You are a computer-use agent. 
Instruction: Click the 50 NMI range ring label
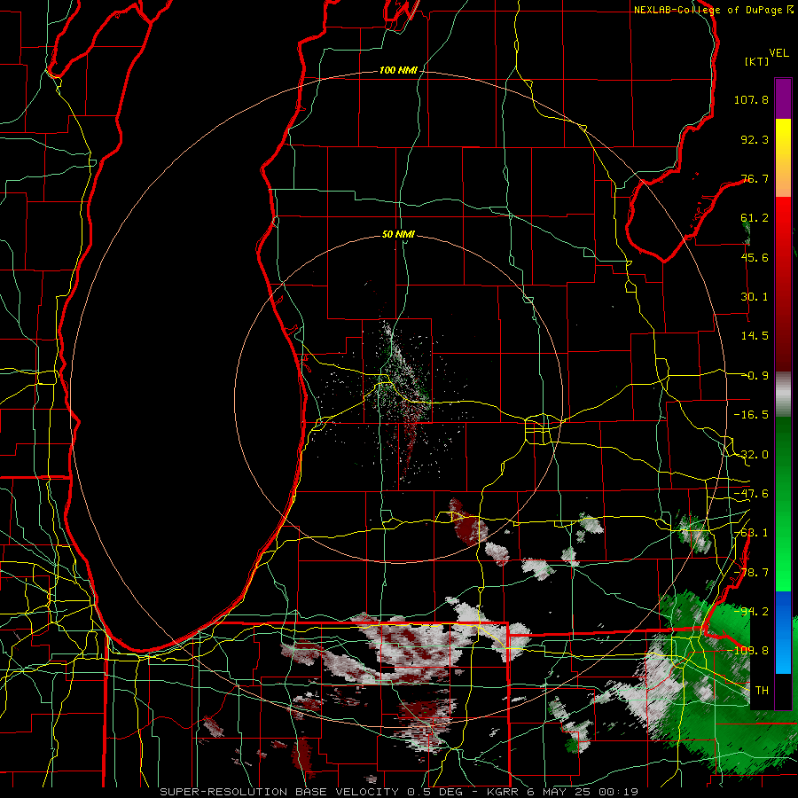click(398, 234)
